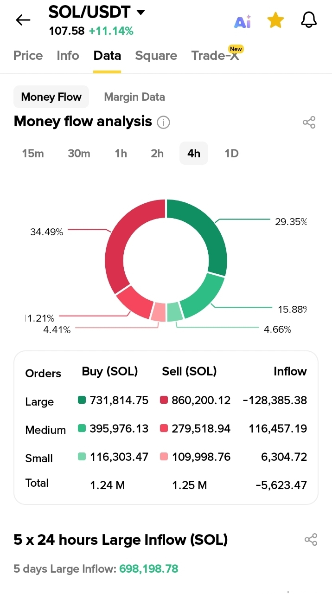Click the red Medium sell swatch

point(164,428)
